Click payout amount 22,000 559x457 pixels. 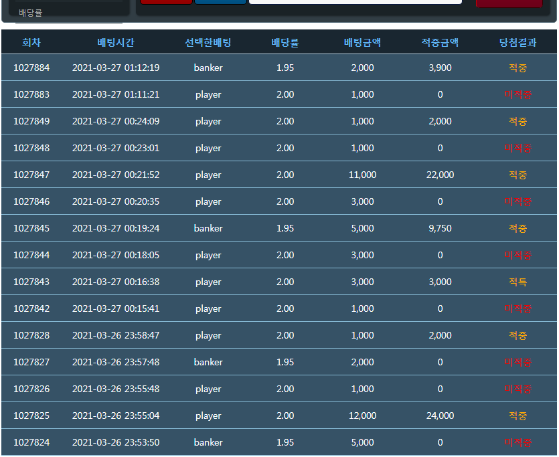click(440, 175)
